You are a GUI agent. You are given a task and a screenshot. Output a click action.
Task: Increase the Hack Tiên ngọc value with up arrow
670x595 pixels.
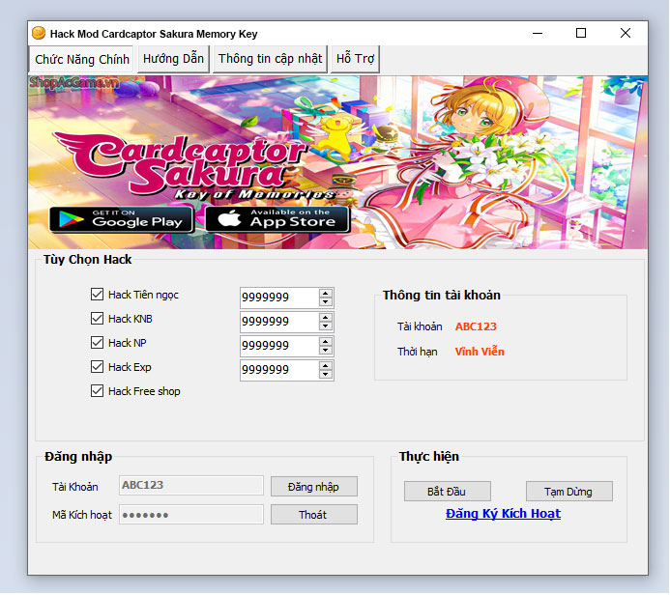coord(326,294)
